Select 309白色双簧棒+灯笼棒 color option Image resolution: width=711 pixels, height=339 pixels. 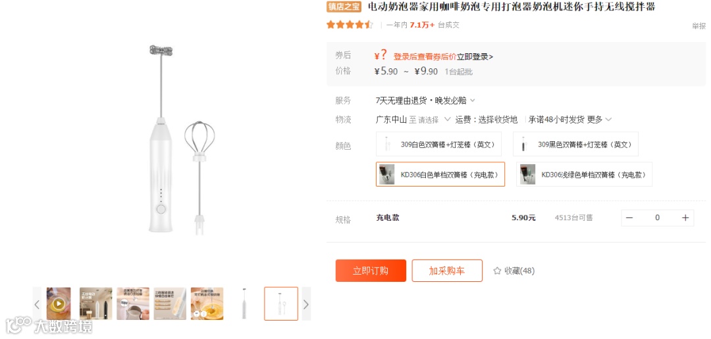pos(439,145)
